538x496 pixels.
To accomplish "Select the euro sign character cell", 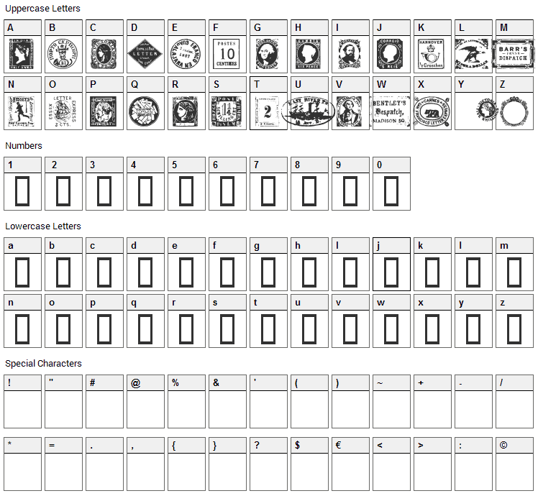I will [x=350, y=464].
